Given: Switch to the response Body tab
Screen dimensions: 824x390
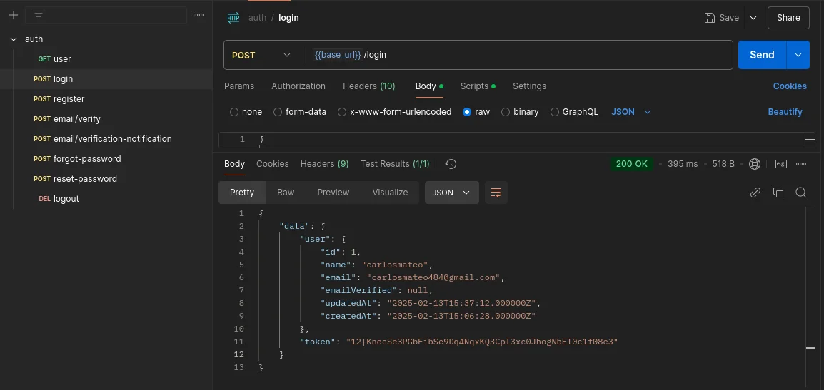Looking at the screenshot, I should pos(234,164).
